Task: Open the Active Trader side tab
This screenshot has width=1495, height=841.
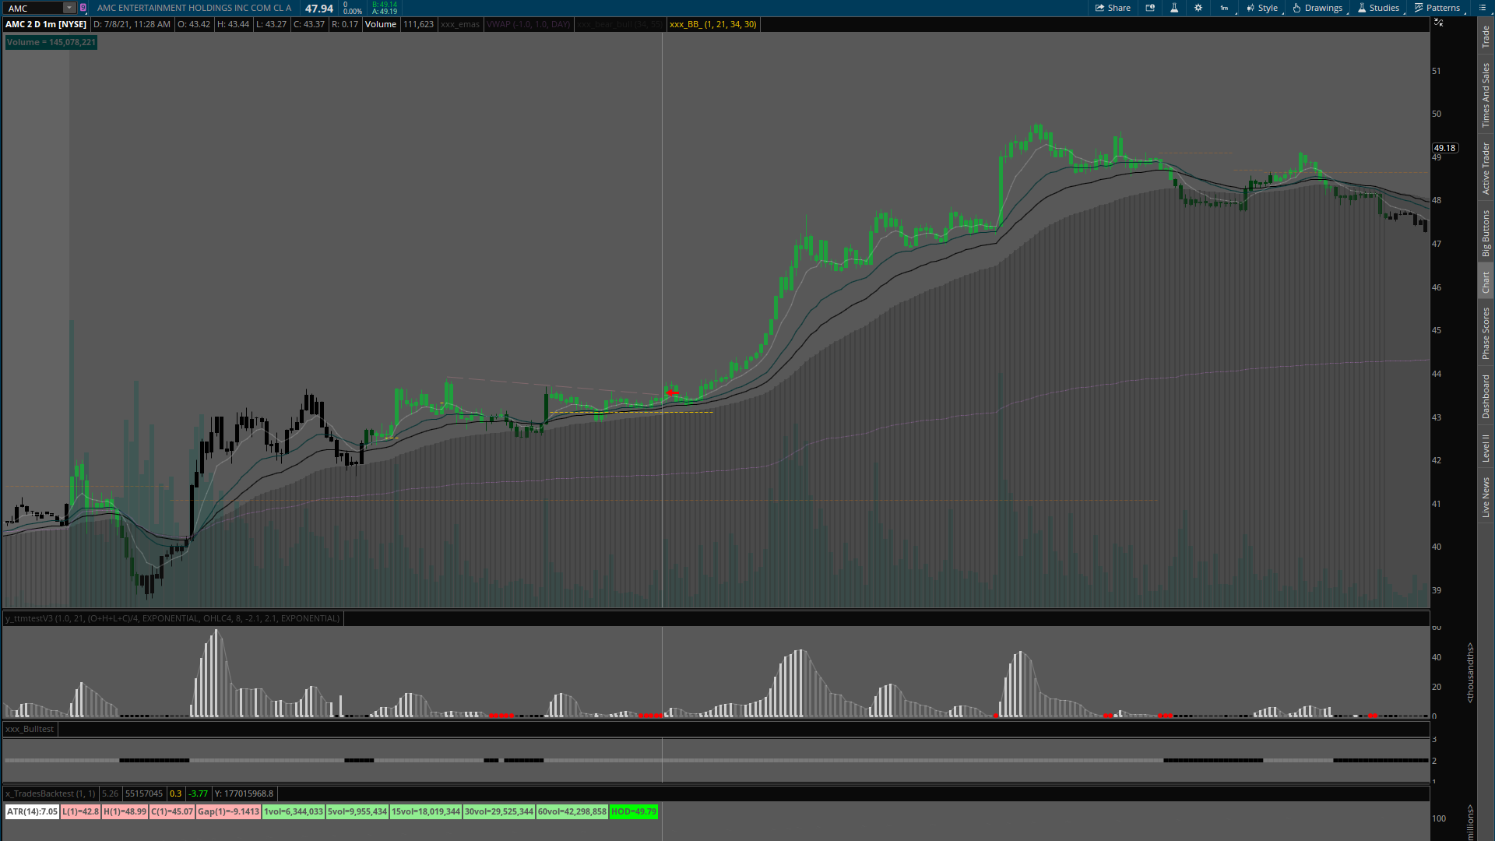Action: click(1486, 168)
